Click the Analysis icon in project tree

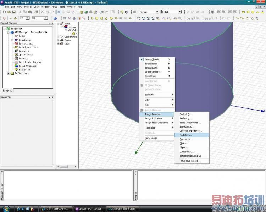pos(16,51)
